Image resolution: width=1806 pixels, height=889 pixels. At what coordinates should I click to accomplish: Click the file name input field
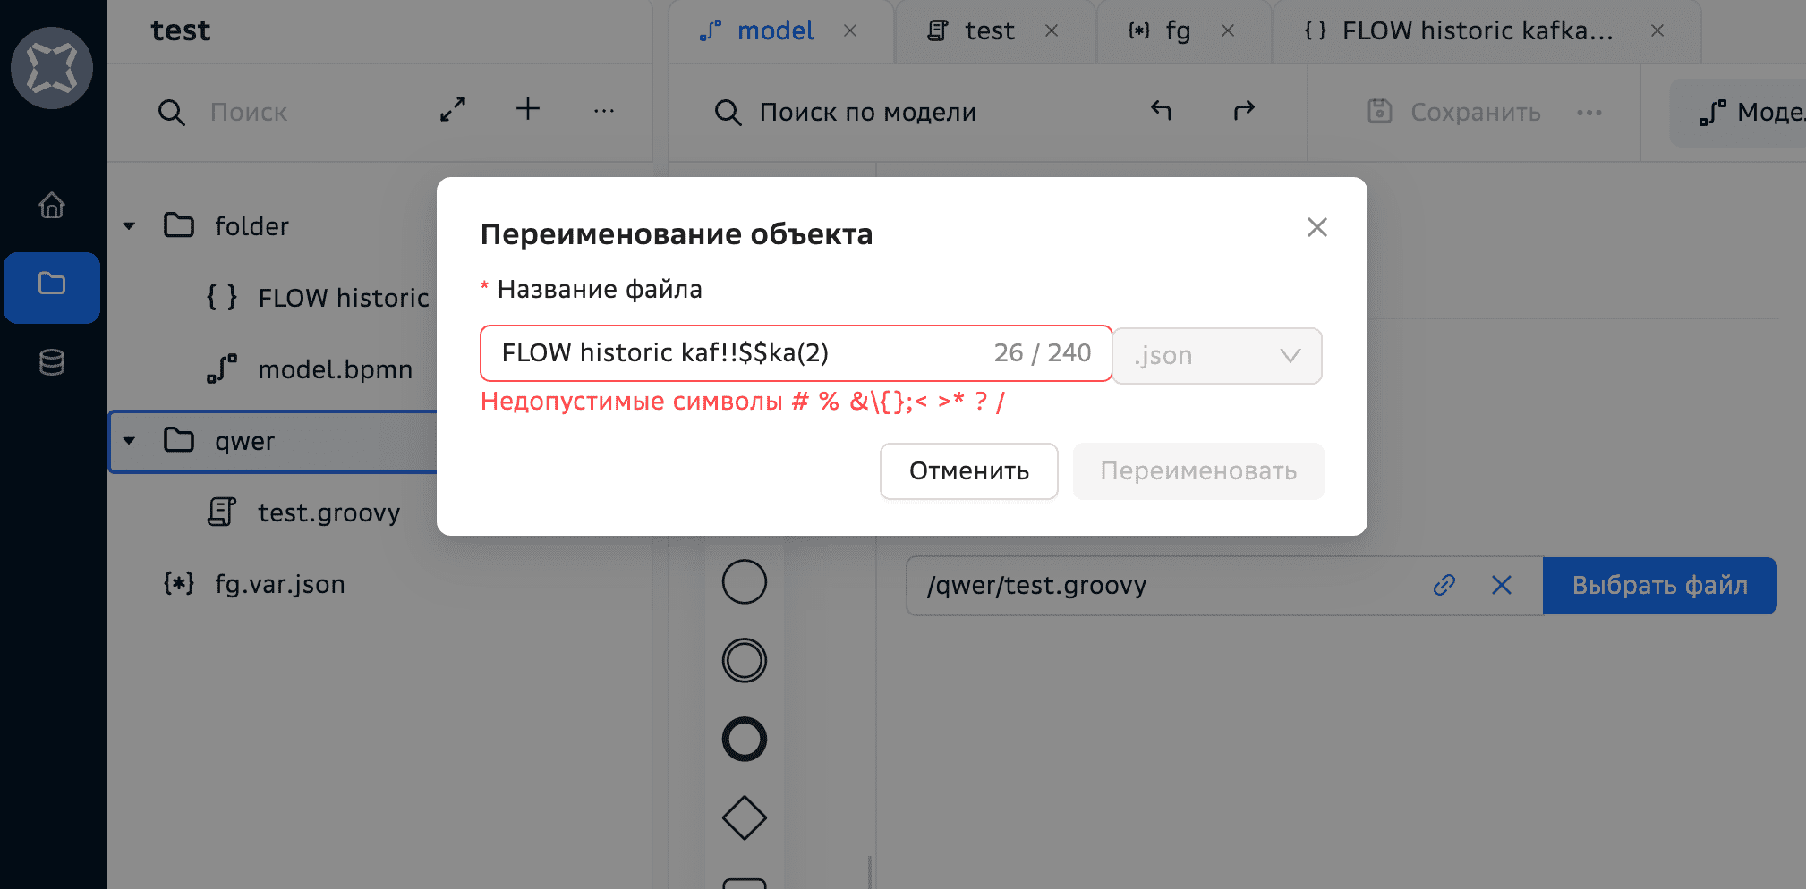pyautogui.click(x=734, y=353)
